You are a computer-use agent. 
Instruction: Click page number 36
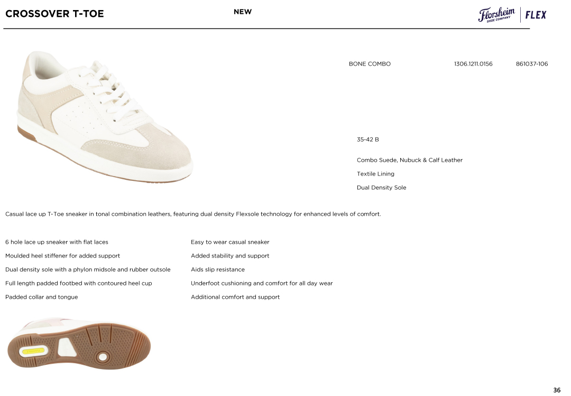click(x=557, y=390)
